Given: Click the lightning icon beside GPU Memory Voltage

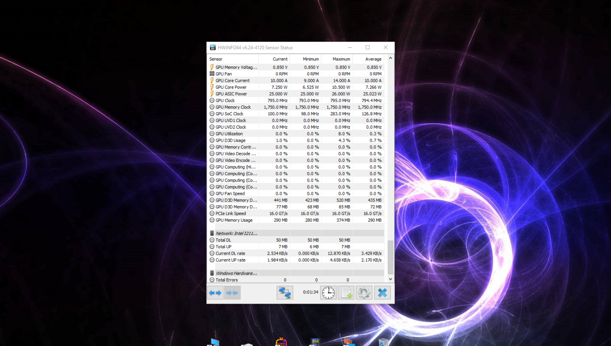Looking at the screenshot, I should pyautogui.click(x=212, y=67).
